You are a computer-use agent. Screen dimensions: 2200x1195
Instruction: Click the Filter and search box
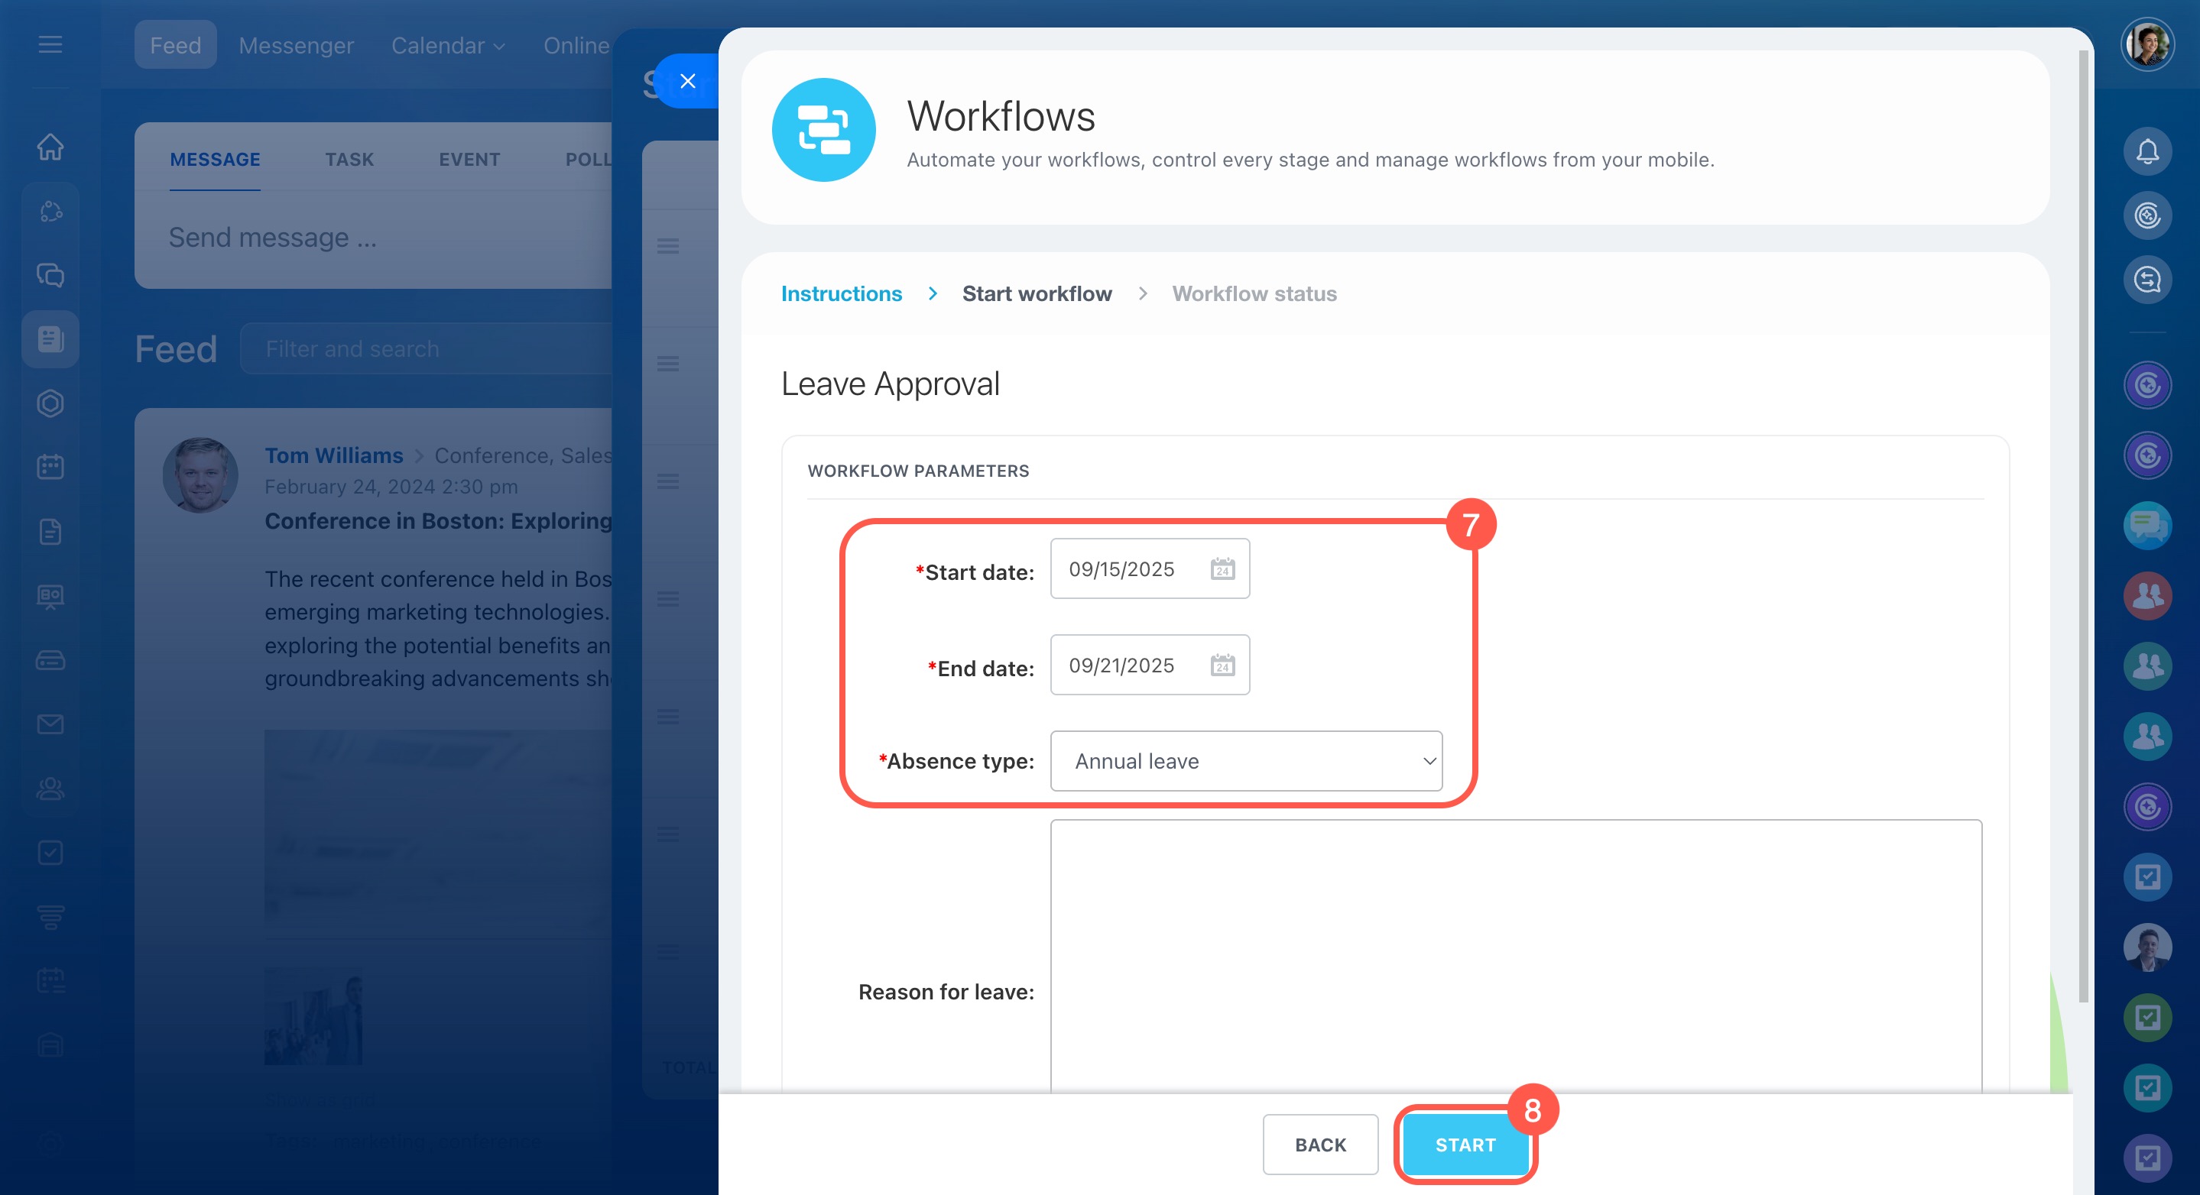pos(427,348)
